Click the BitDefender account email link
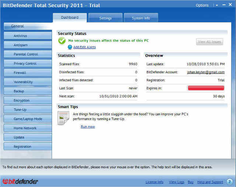 coord(206,72)
